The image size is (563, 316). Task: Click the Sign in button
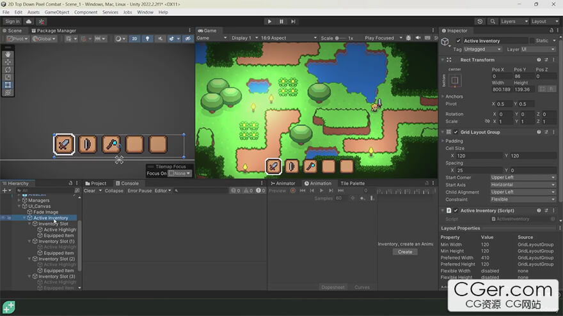coord(12,21)
